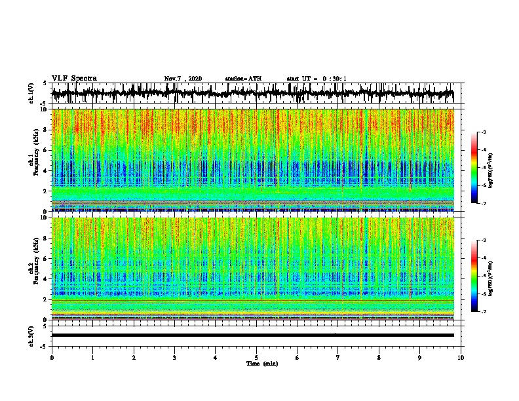This screenshot has width=519, height=401.
Task: Click the time axis tick label "5"
Action: click(x=256, y=357)
